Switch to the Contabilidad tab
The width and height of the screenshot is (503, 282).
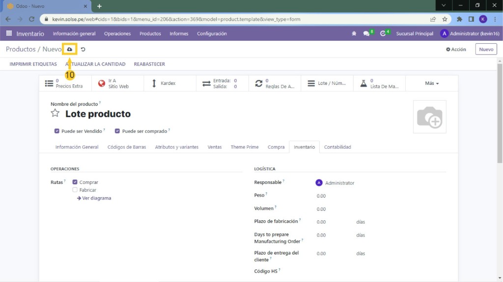(337, 147)
